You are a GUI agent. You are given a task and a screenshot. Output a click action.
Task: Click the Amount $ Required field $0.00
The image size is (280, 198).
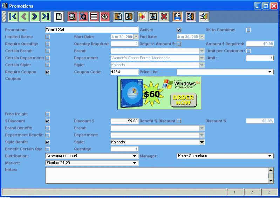260,44
